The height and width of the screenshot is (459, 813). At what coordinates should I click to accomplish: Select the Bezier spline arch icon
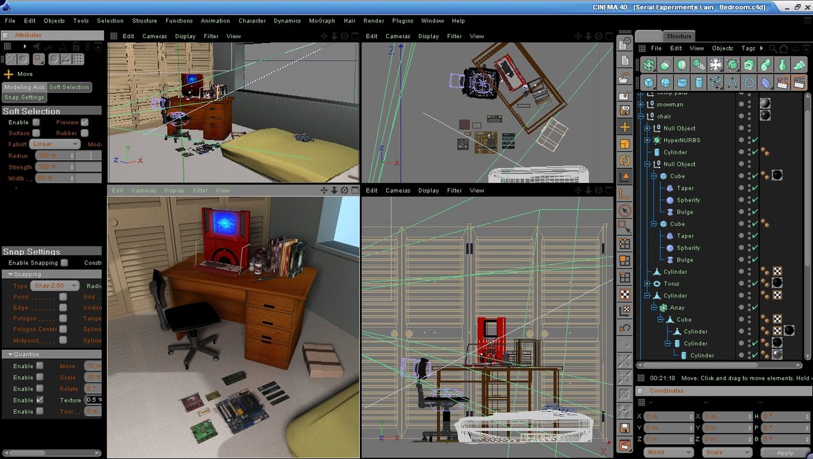point(732,83)
